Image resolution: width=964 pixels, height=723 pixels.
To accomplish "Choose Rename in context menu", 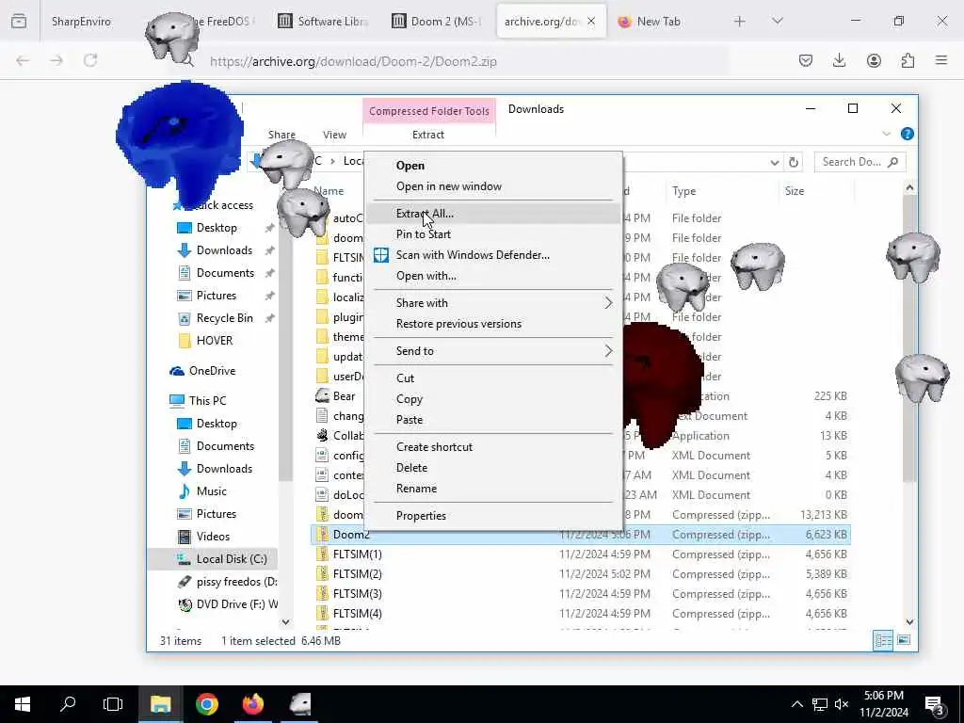I will 491,489.
